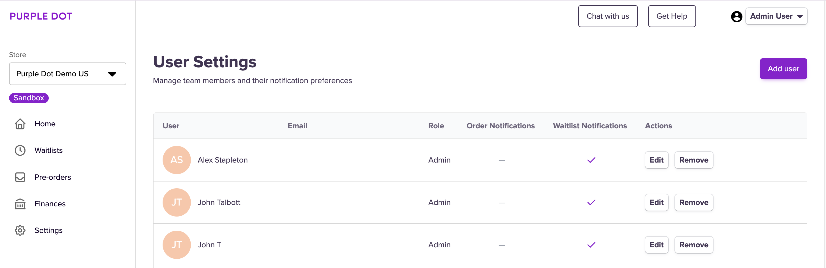Click the Waitlists clock icon
Screen dimensions: 826x268
click(20, 150)
